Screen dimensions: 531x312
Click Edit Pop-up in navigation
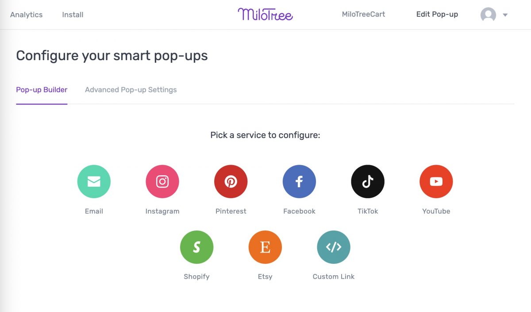[437, 14]
